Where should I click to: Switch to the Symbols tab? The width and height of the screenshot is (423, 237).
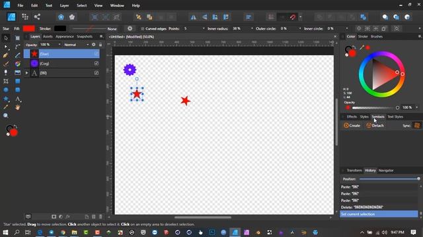377,117
